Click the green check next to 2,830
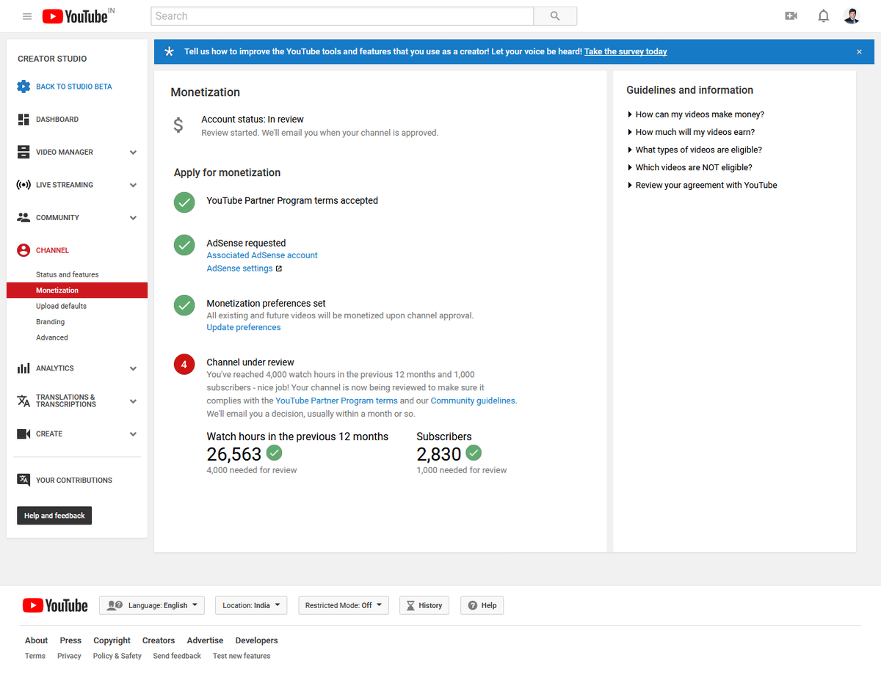The height and width of the screenshot is (680, 881). point(474,453)
